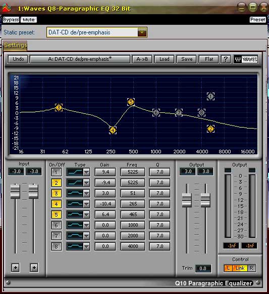Screen dimensions: 269x294
Task: Click band 5 bell filter type icon
Action: click(75, 215)
